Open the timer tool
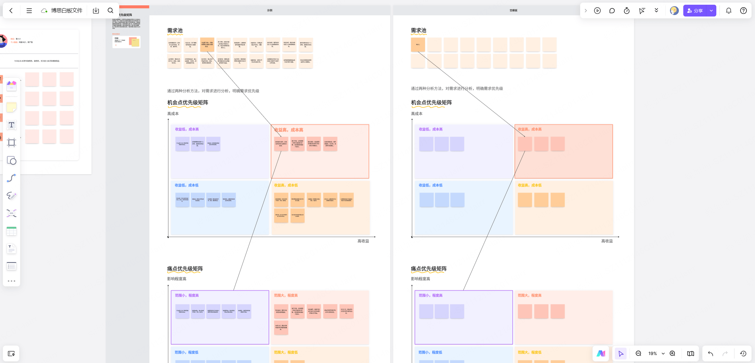The width and height of the screenshot is (755, 363). (626, 11)
